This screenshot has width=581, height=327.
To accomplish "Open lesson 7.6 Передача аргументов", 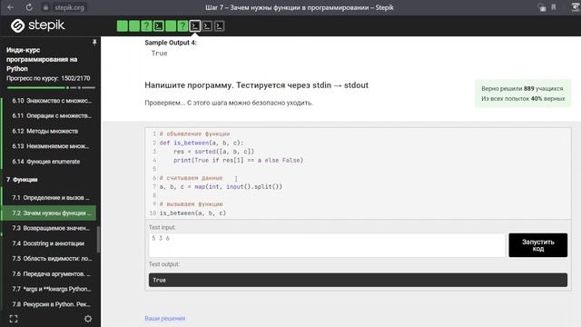I will pyautogui.click(x=51, y=273).
